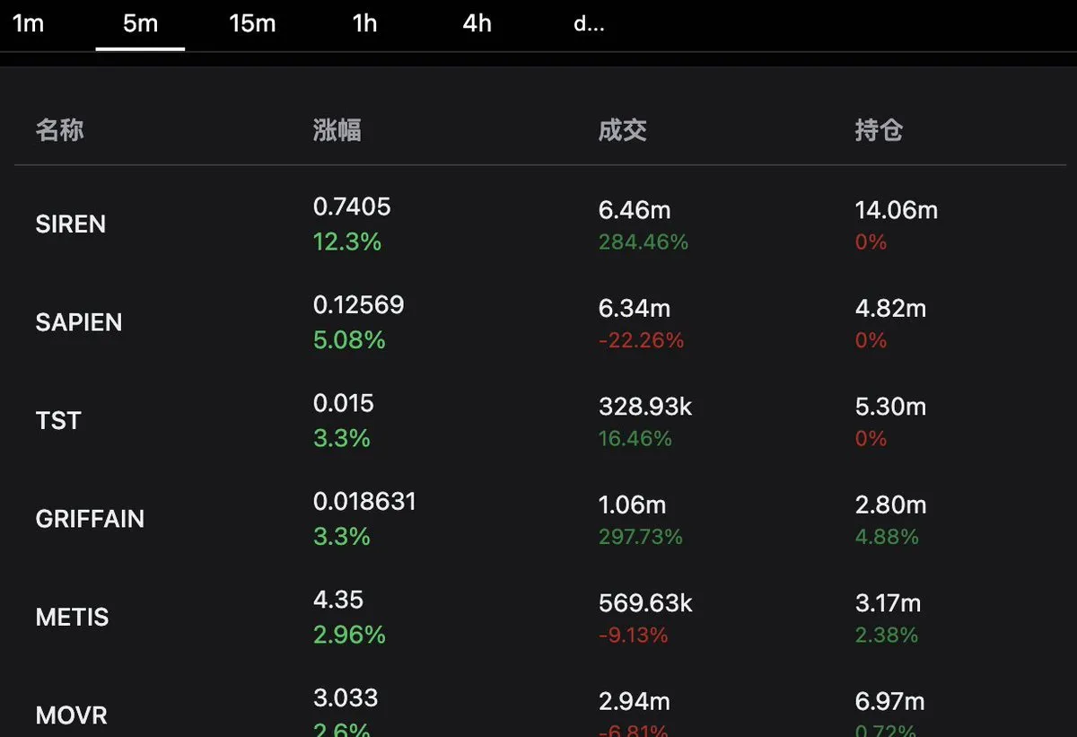Click GRIFFAIN's 297.73% volume change

coord(640,537)
